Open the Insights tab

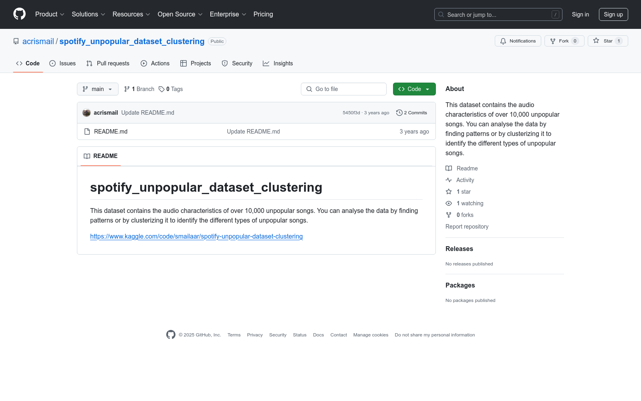tap(278, 63)
